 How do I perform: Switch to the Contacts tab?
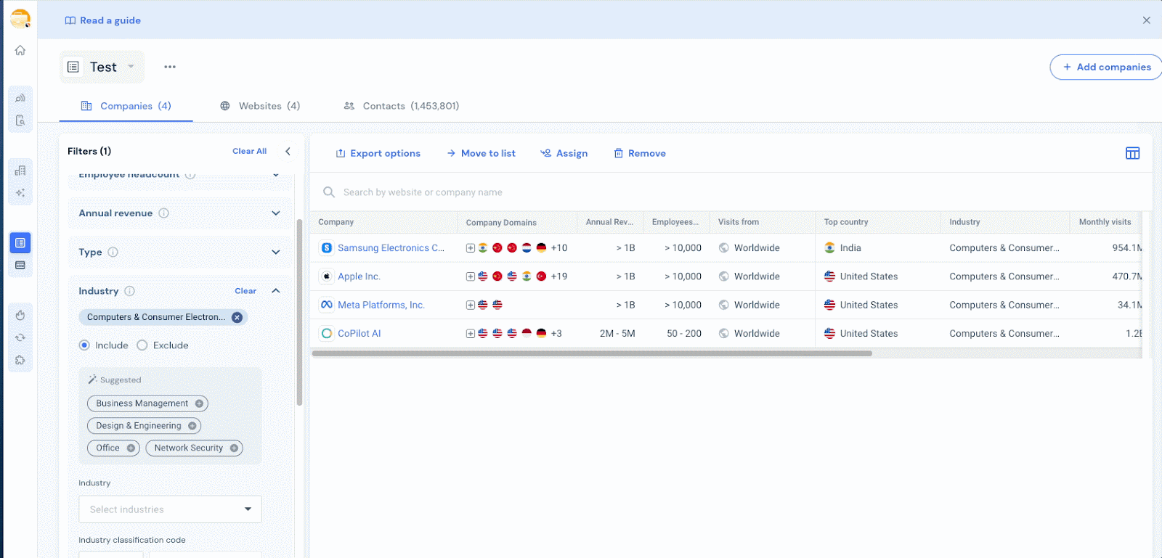(x=401, y=106)
